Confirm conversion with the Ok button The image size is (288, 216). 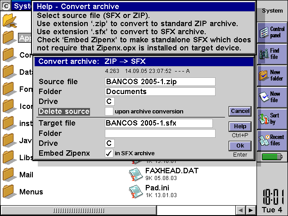240,146
